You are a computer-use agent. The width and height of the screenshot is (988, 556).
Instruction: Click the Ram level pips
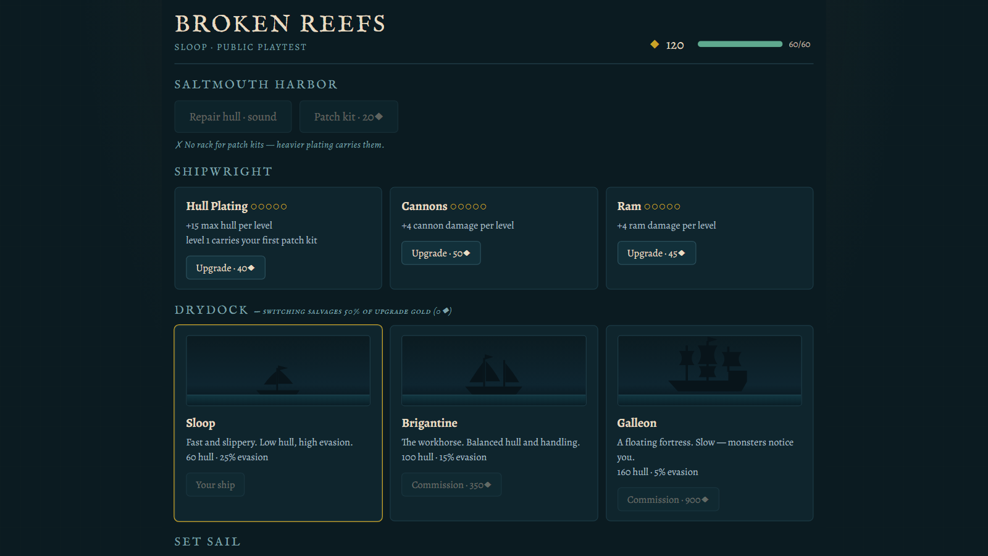tap(662, 206)
